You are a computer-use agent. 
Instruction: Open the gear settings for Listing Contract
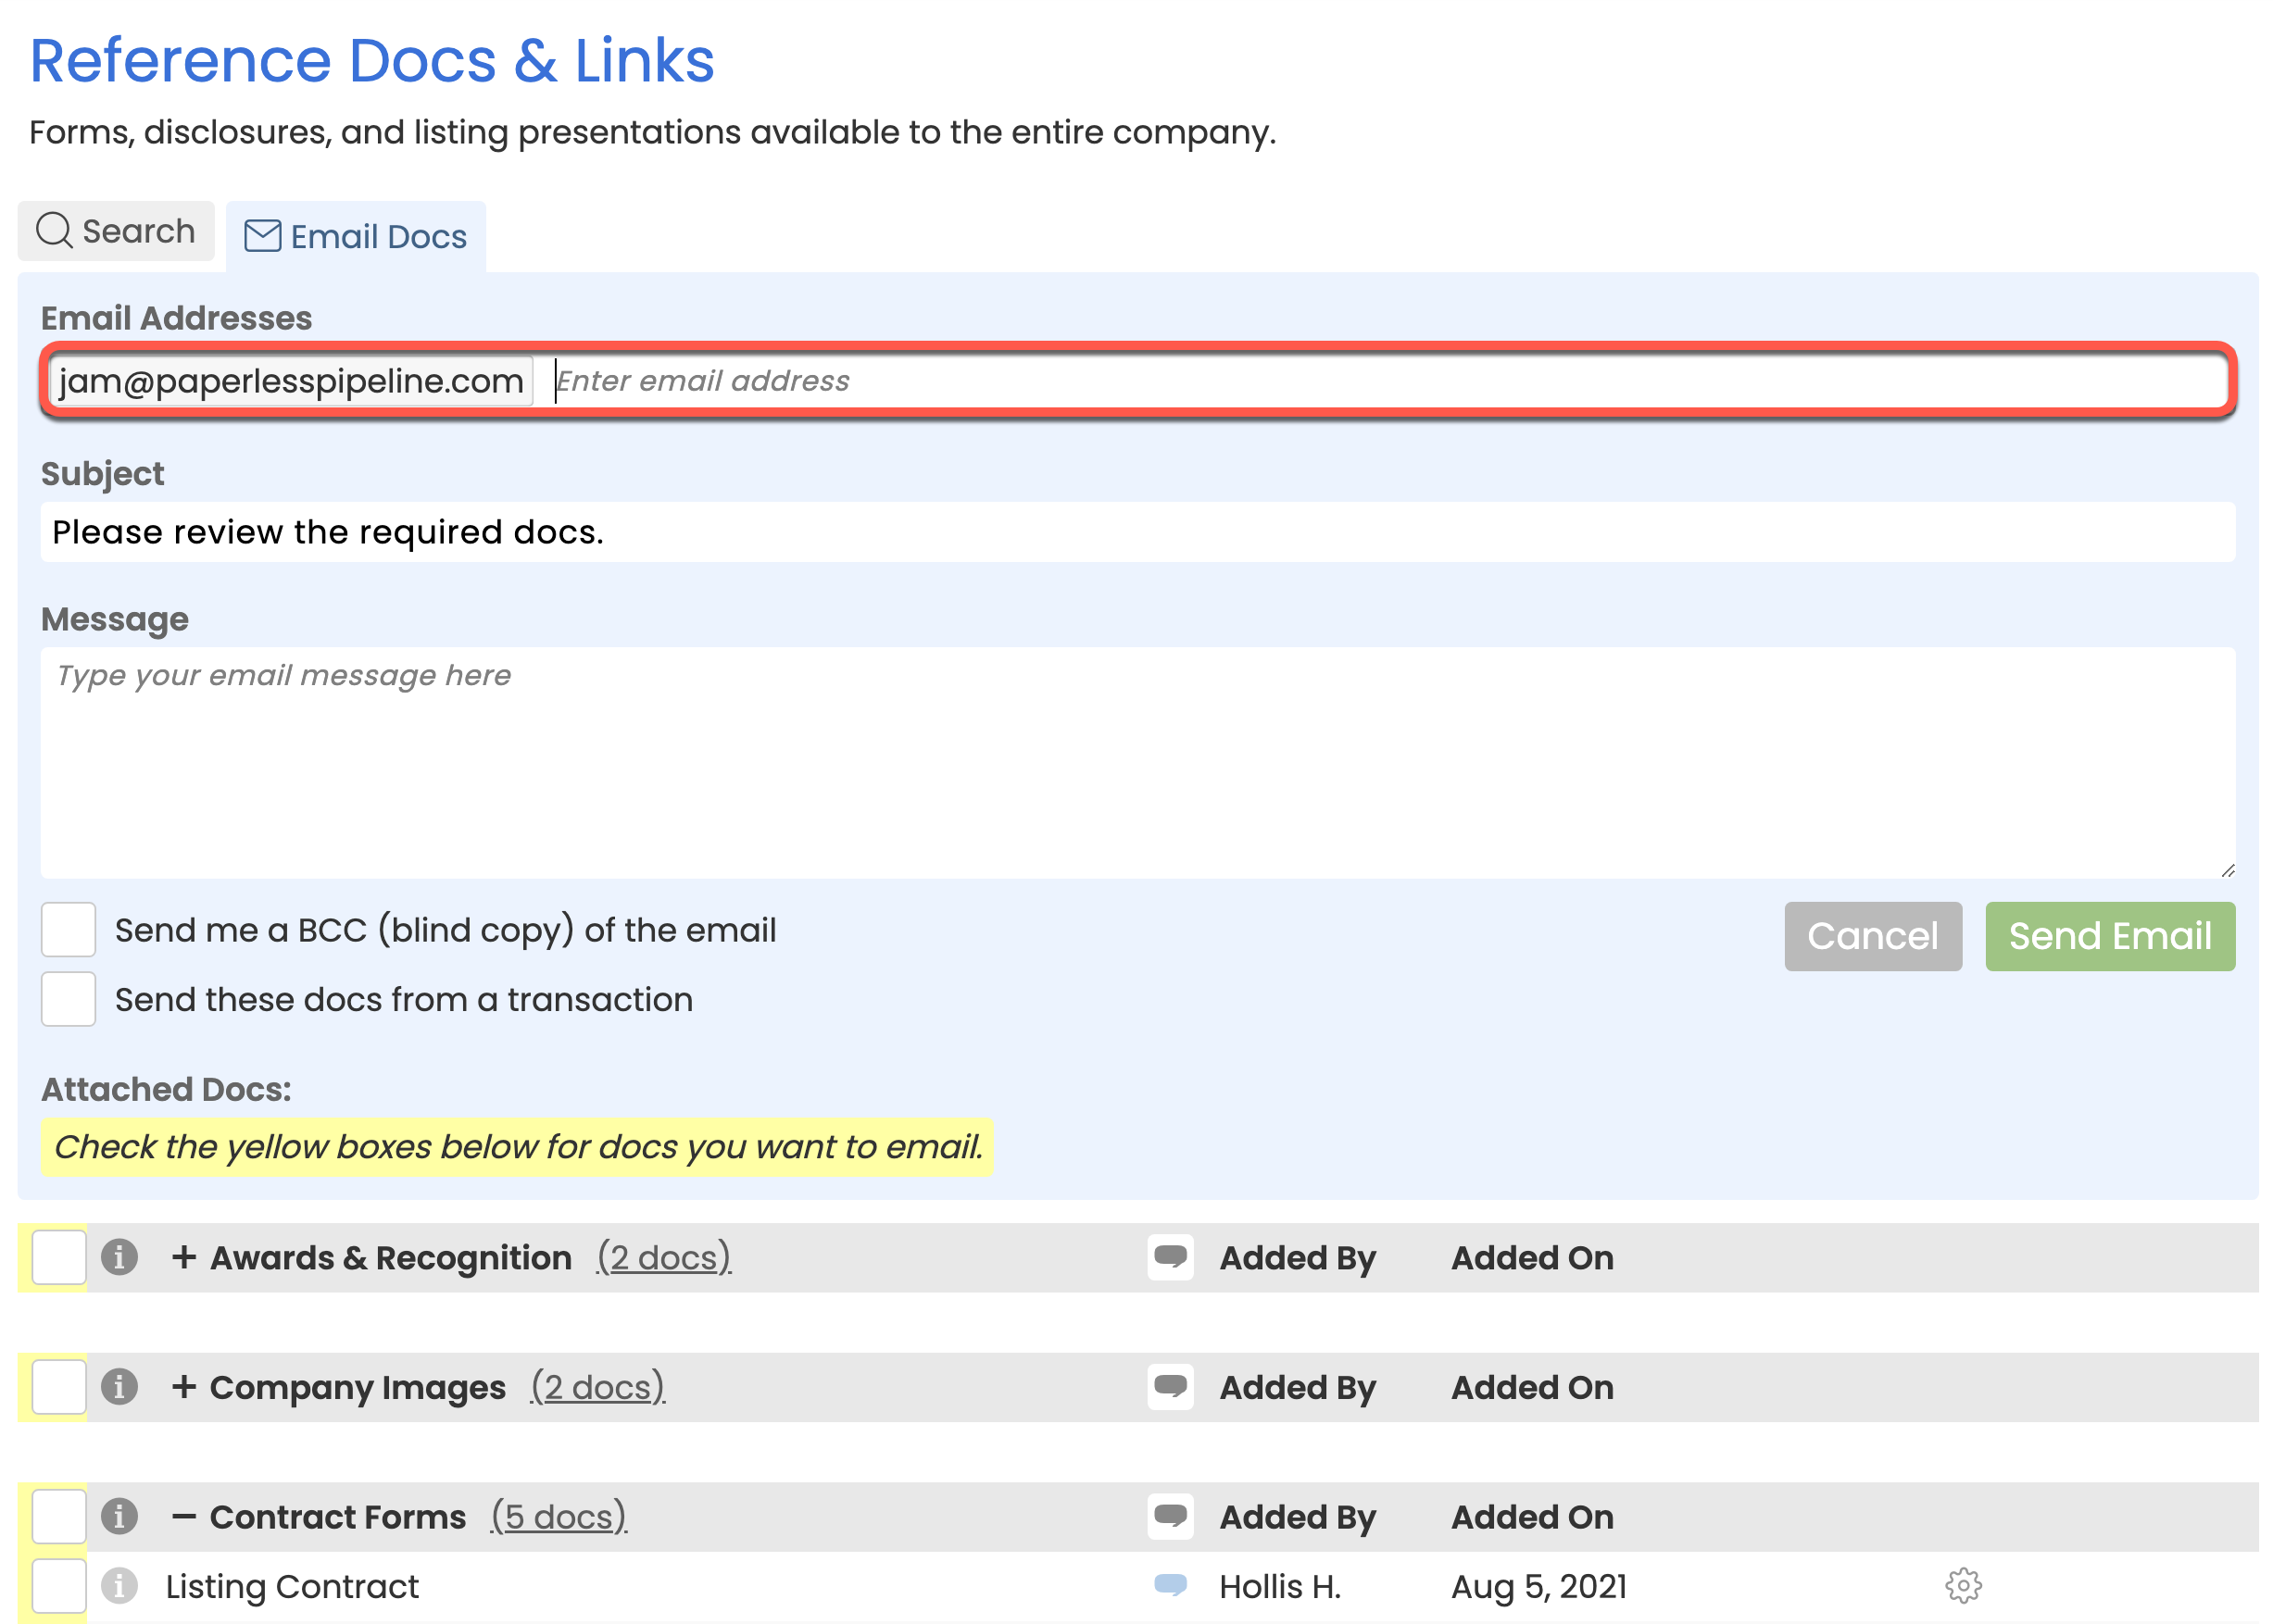coord(1962,1585)
